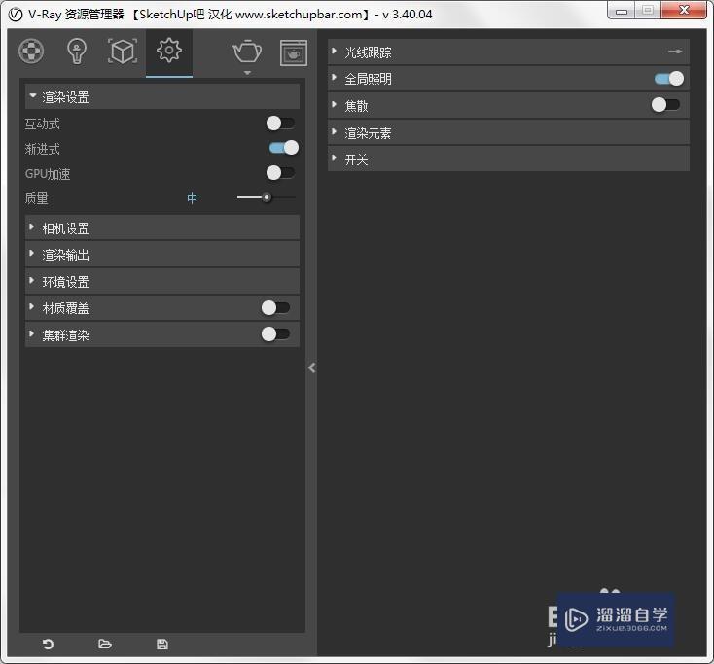Expand the 材质覆盖 section arrow

click(31, 306)
